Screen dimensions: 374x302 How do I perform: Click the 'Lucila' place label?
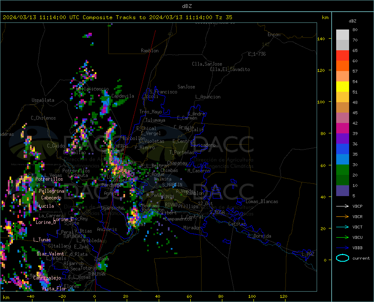coord(46,206)
